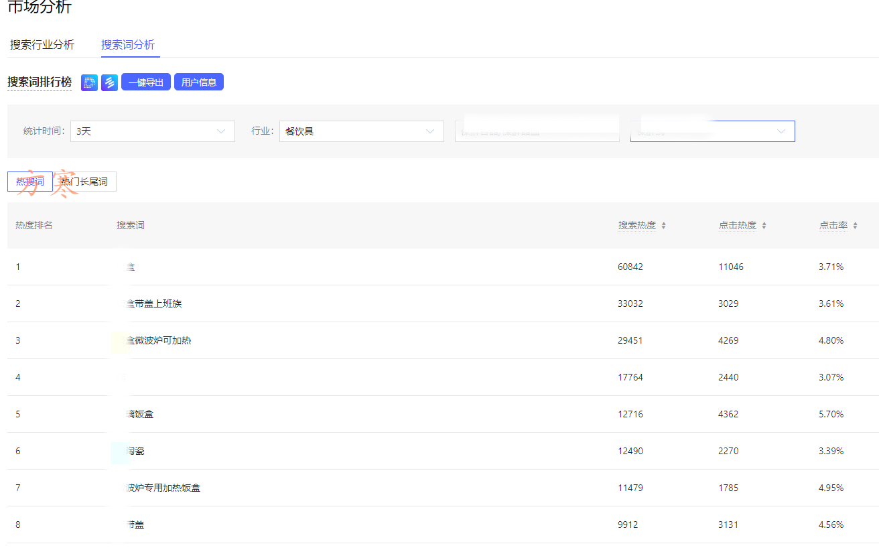
Task: Select click rate 4.80%
Action: click(831, 340)
